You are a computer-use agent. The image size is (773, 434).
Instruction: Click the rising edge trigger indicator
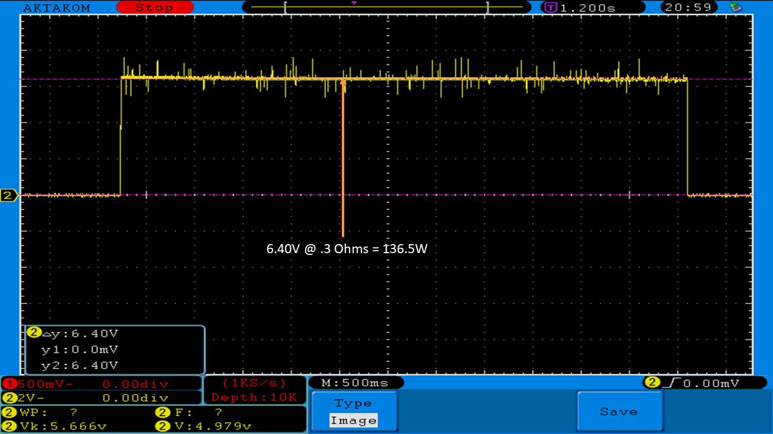point(668,383)
